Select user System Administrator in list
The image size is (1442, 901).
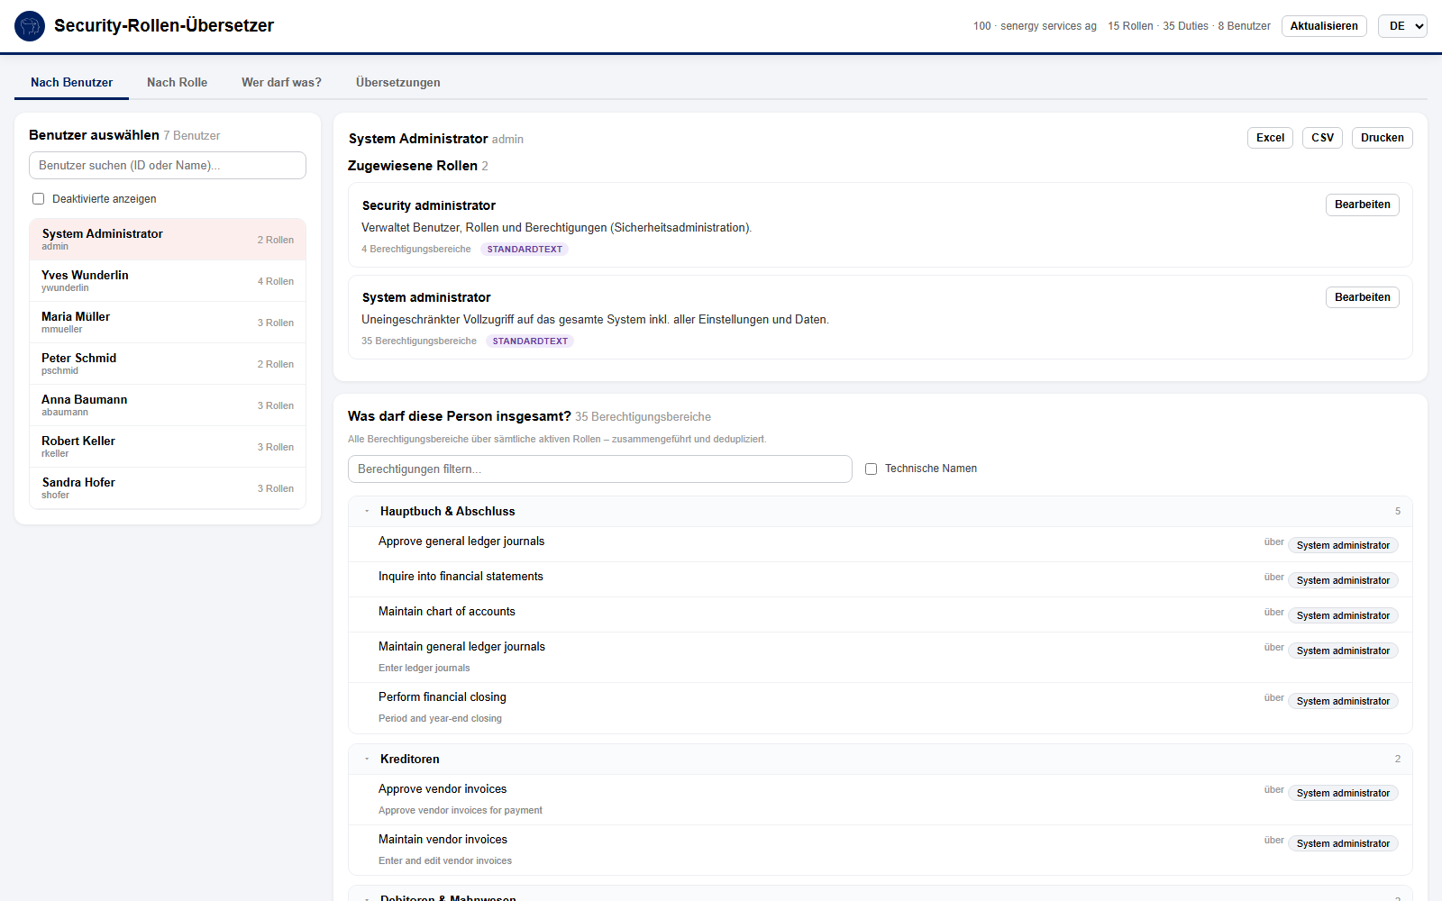coord(168,240)
